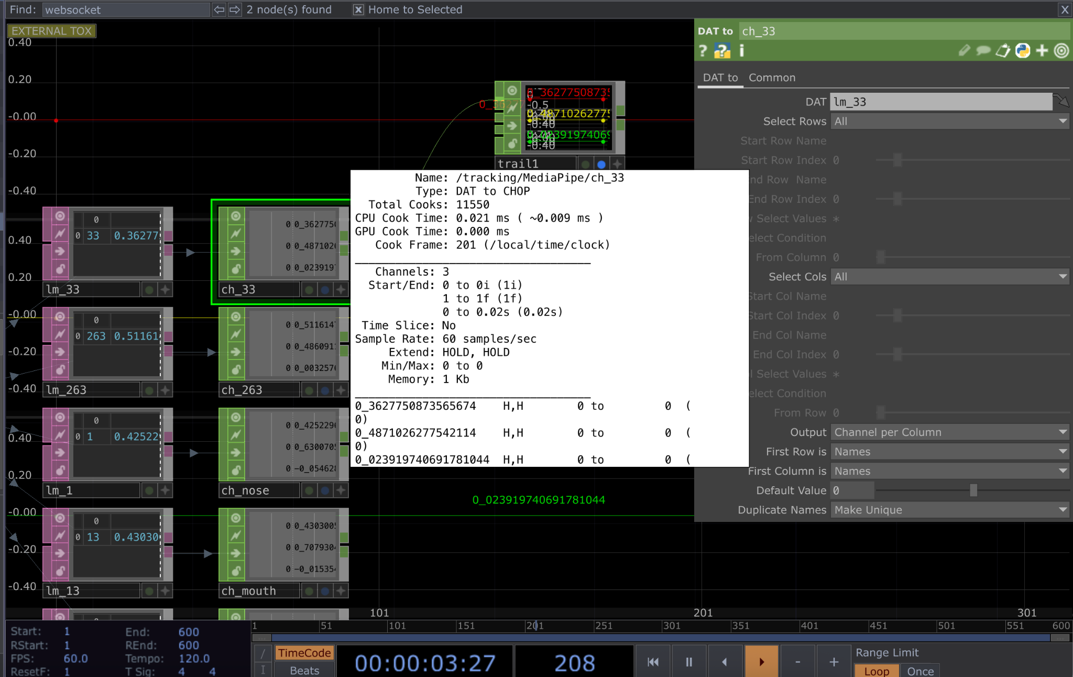
Task: Switch to the Common parameter tab
Action: tap(772, 78)
